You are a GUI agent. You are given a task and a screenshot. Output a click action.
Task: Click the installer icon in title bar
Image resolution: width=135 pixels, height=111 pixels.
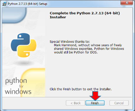pos(4,4)
